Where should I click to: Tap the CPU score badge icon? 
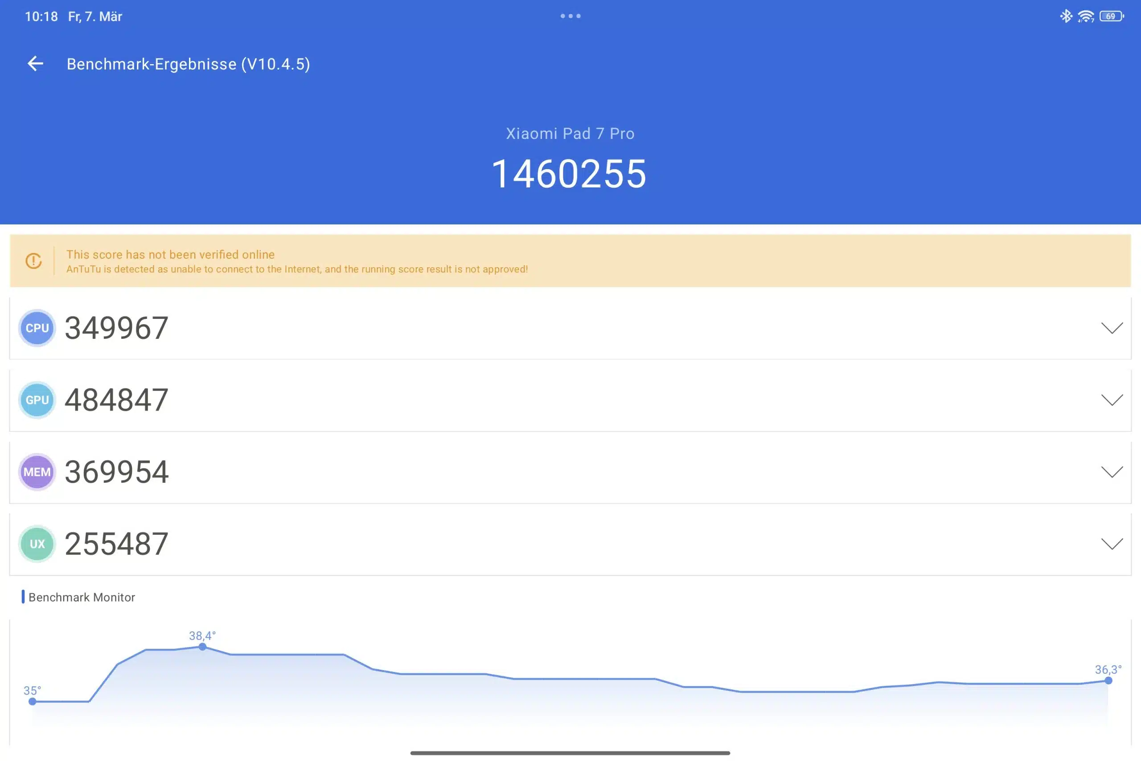[x=37, y=328]
